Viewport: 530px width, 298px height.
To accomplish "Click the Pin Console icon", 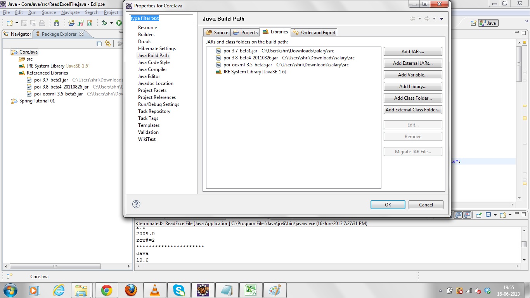I will tap(479, 215).
